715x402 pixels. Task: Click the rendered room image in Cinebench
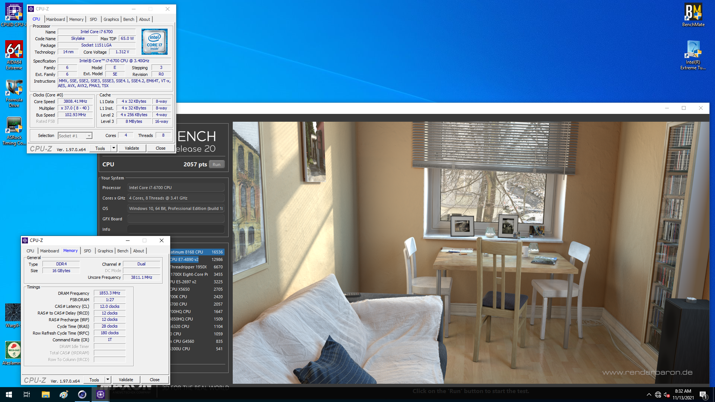pos(471,252)
